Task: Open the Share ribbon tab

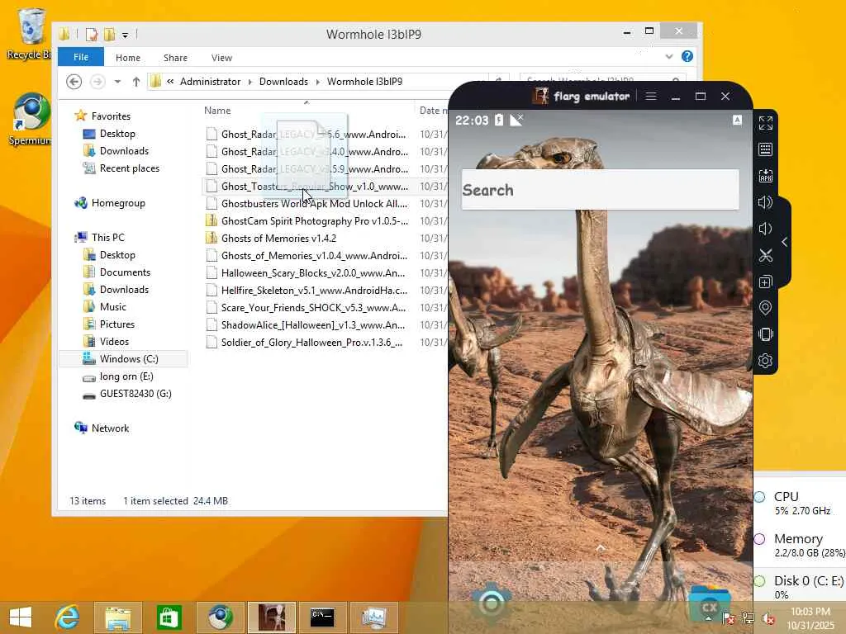Action: coord(175,58)
